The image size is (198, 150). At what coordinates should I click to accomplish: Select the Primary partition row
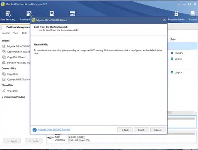(x=182, y=53)
